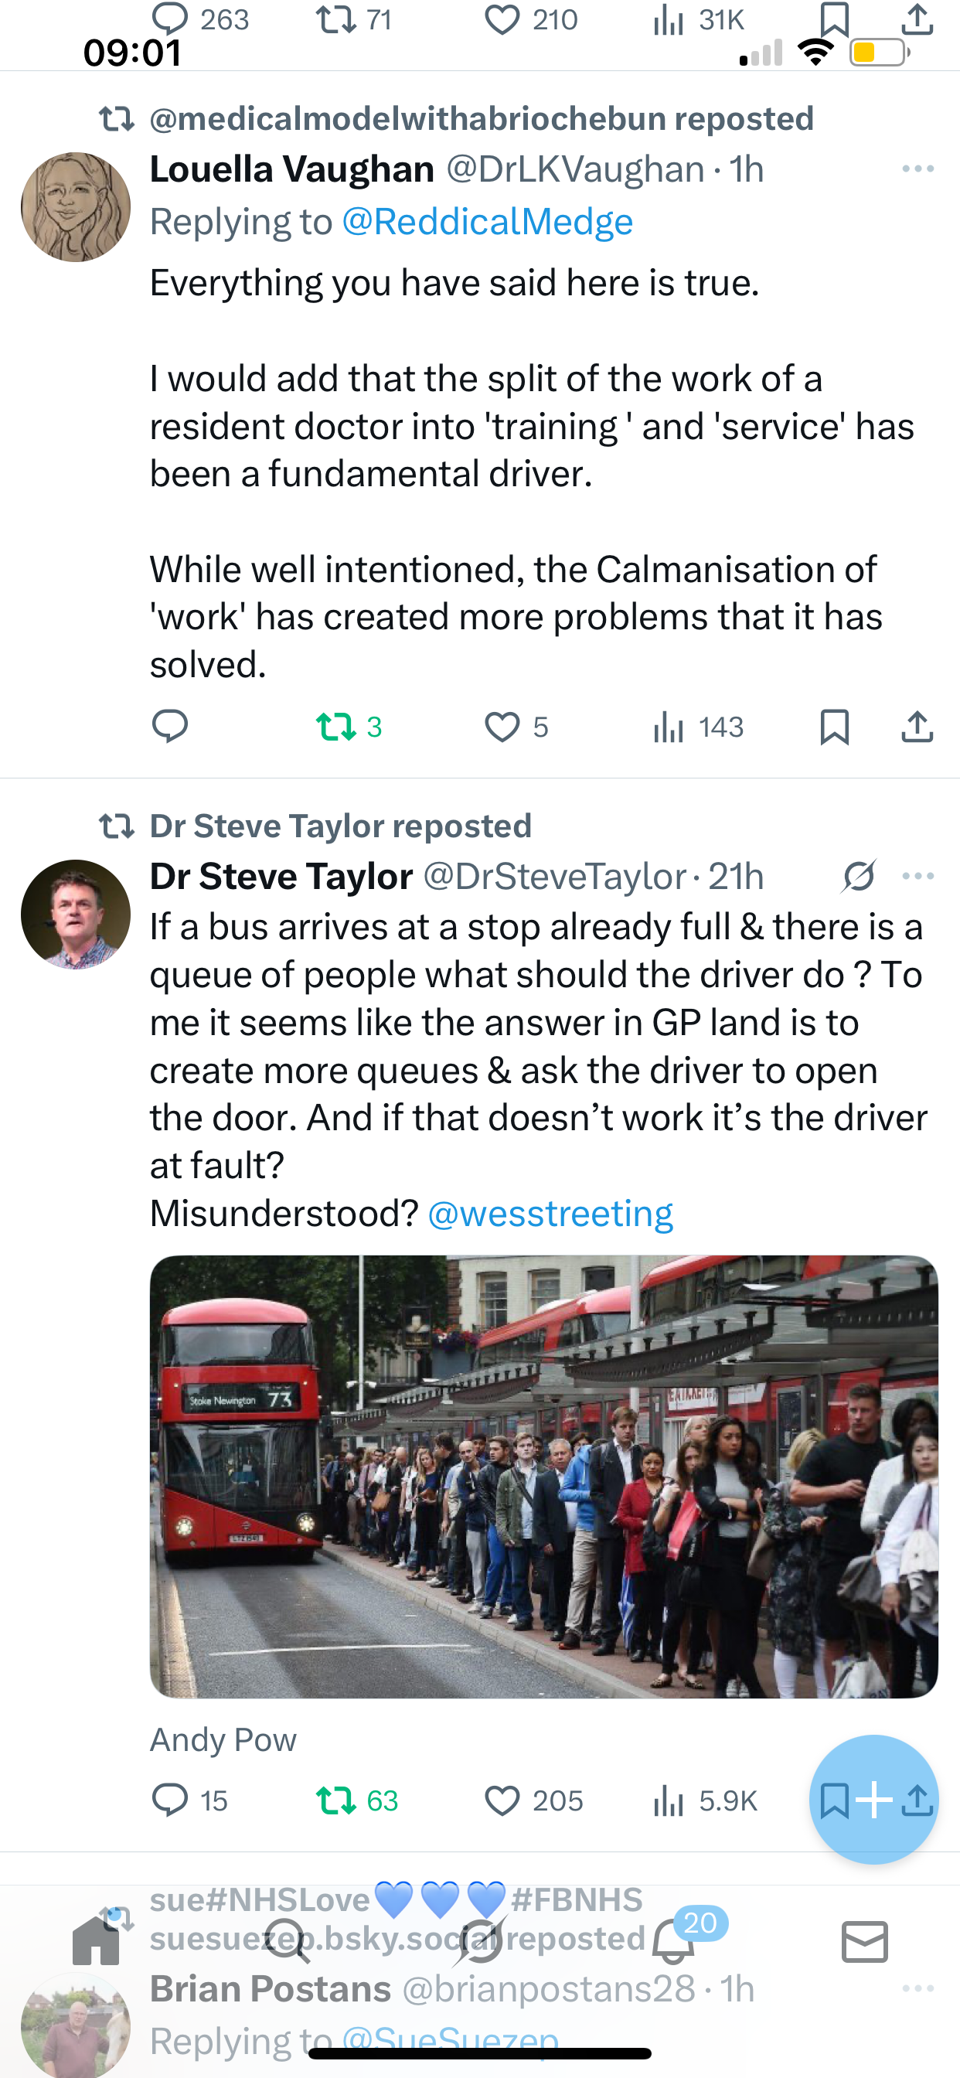Open the @wesstreeting mention link

550,1213
